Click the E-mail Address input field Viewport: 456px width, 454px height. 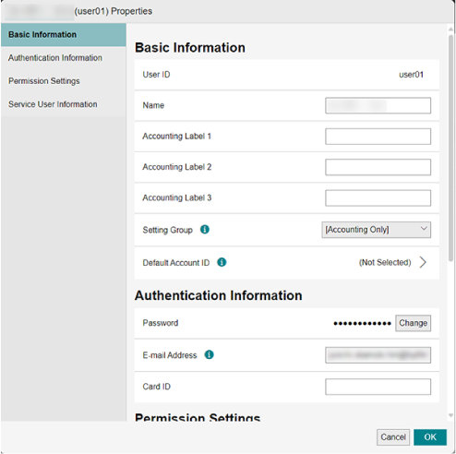(378, 355)
